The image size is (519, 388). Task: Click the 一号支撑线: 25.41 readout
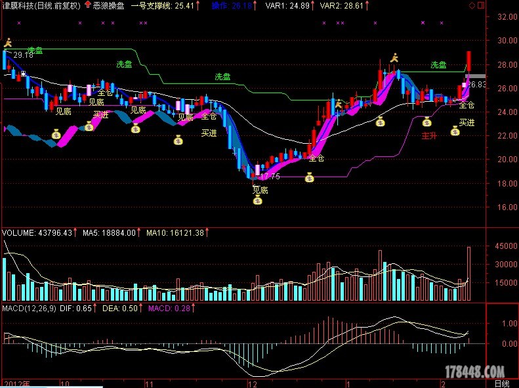163,6
